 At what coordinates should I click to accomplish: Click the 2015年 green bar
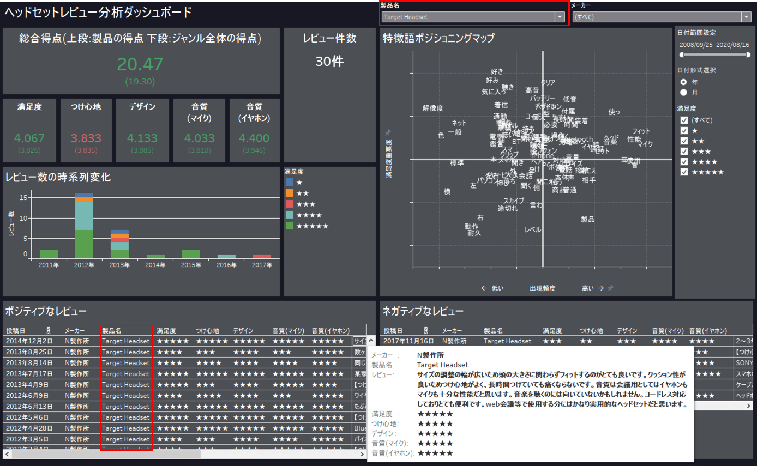tap(191, 255)
